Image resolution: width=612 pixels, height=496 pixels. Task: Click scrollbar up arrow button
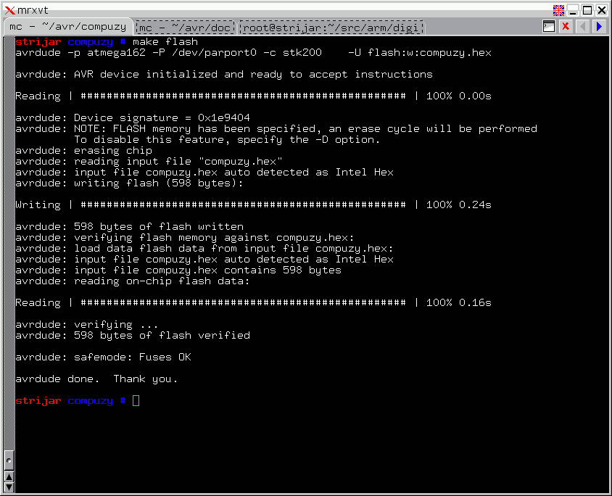tap(9, 476)
